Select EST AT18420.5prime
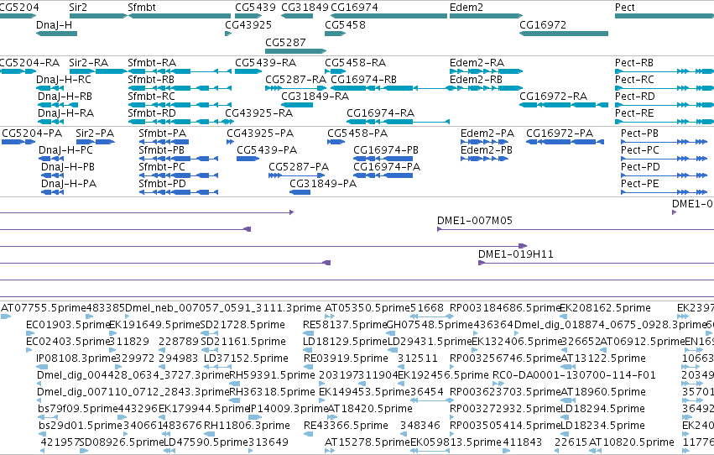Viewport: 714px width, 455px height. point(370,410)
